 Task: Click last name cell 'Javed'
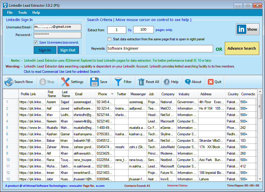[66, 108]
